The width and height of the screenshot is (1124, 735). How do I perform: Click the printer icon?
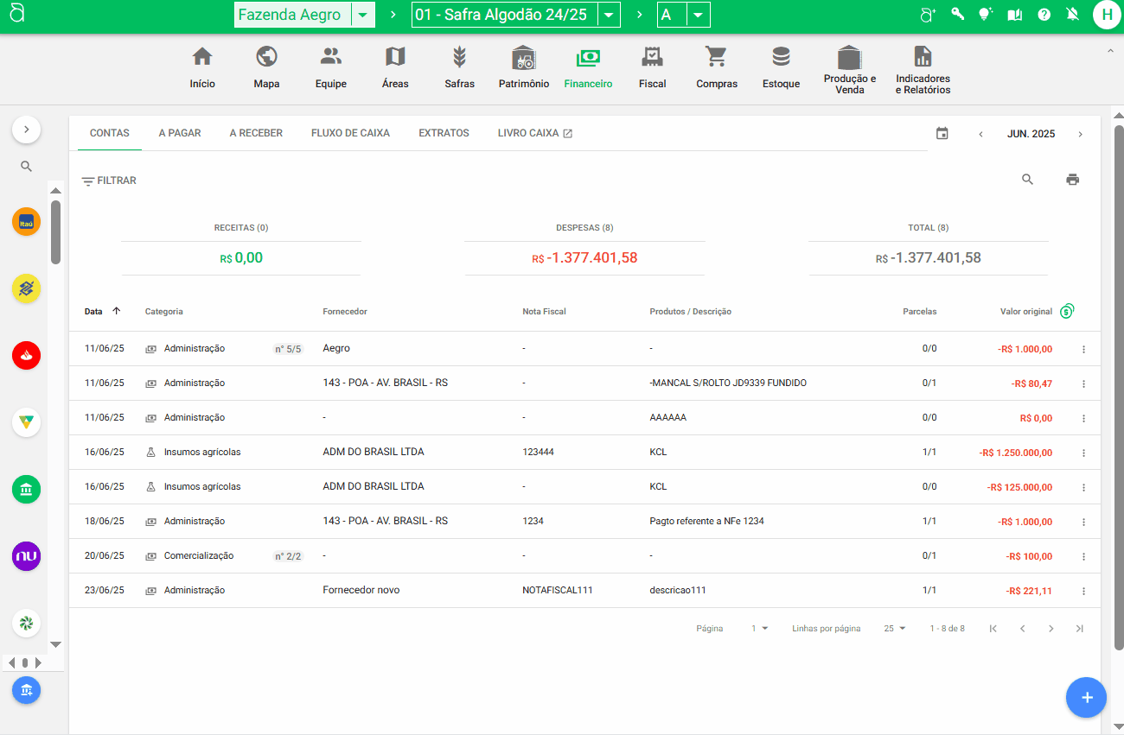tap(1072, 180)
